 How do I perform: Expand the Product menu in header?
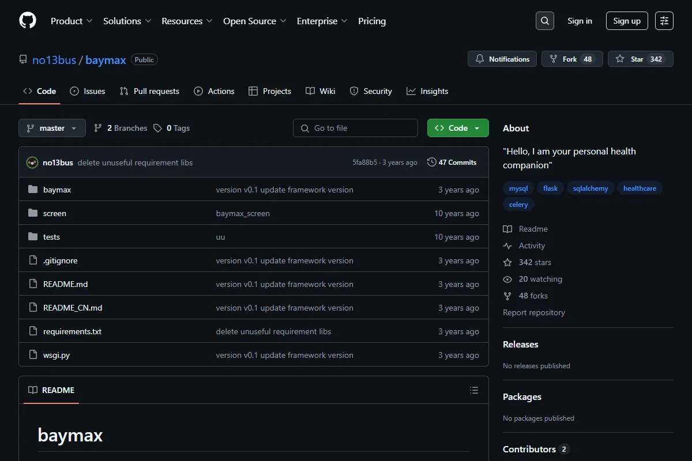[72, 21]
